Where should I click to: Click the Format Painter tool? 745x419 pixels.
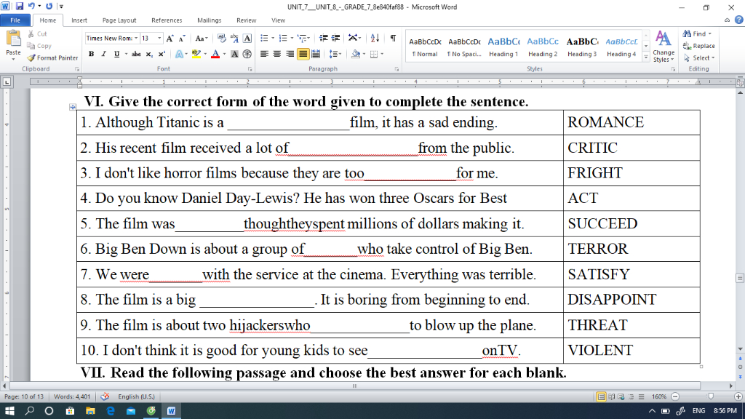click(x=52, y=58)
